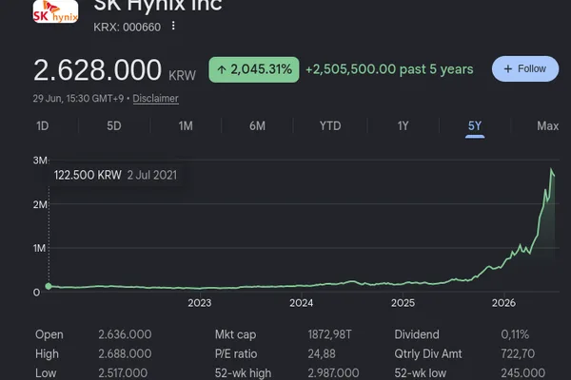Click the "29 Jun, 15:30 GMT+9" timestamp
571x380 pixels.
(78, 98)
